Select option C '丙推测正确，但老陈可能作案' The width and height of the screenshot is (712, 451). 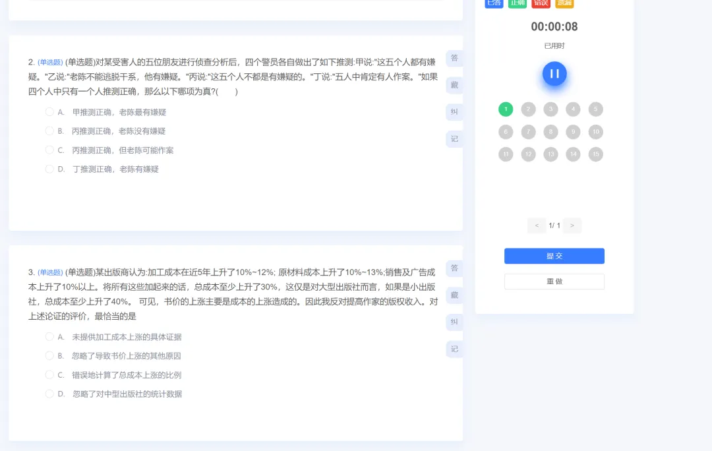49,150
